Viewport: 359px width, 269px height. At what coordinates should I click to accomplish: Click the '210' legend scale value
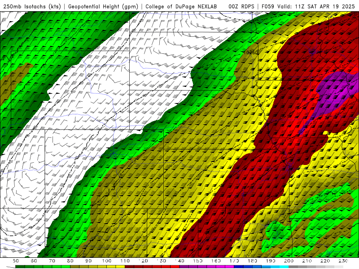(307, 261)
